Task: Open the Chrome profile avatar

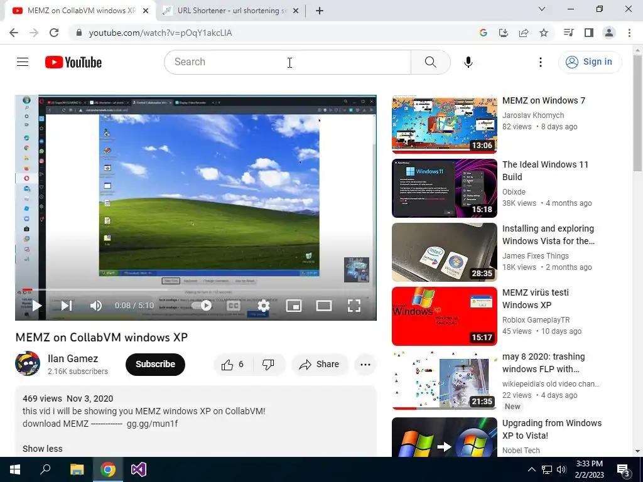Action: pos(609,33)
